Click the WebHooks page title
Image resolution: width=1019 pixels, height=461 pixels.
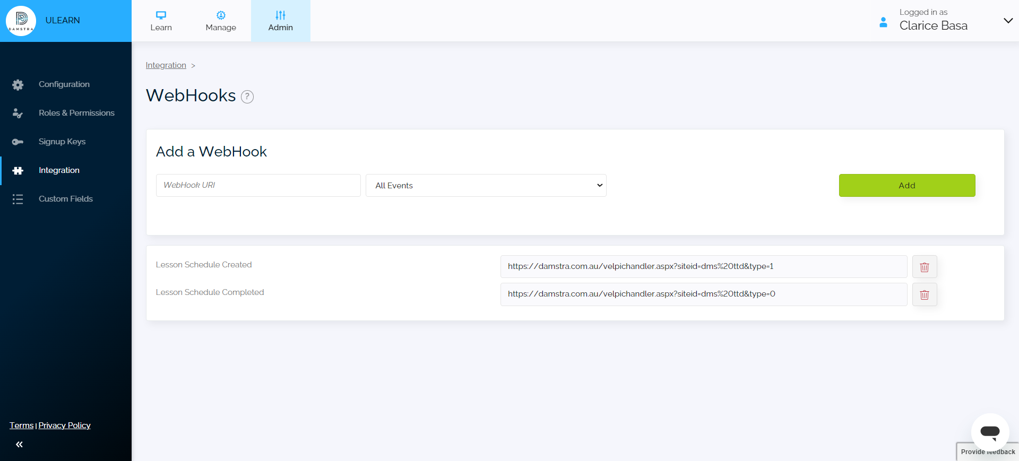click(x=191, y=95)
